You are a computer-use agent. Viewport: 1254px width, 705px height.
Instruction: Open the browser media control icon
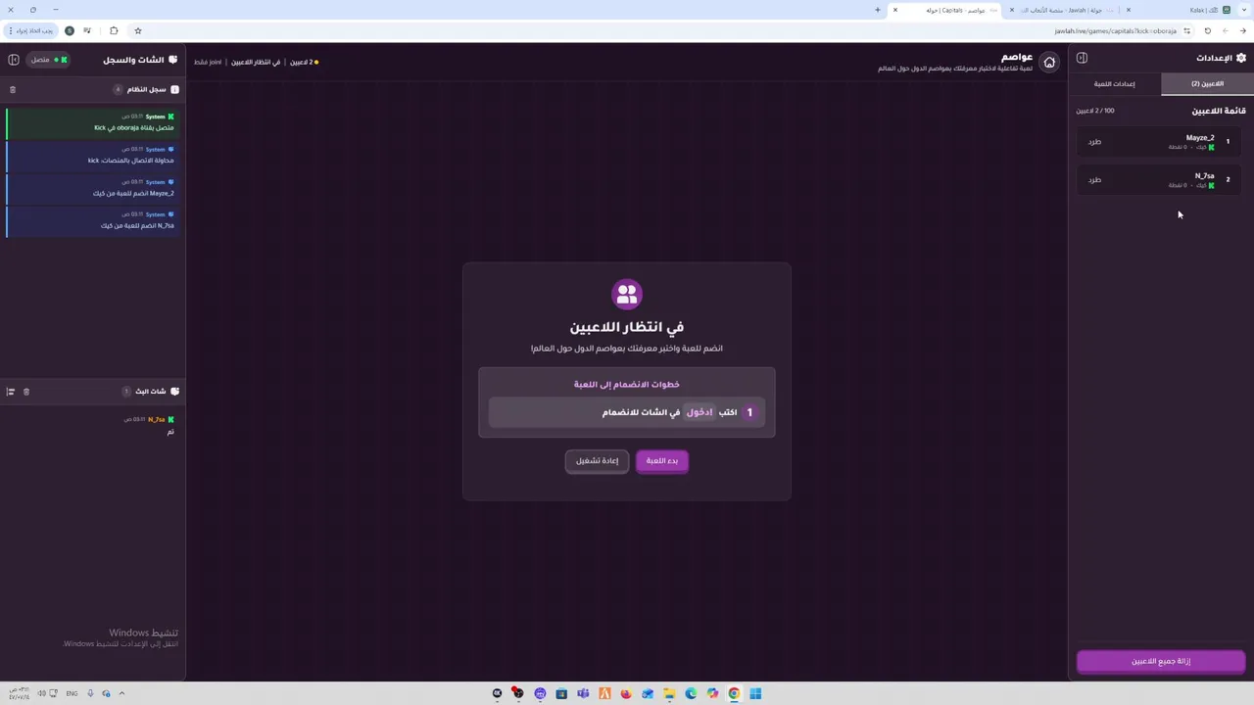[x=87, y=30]
